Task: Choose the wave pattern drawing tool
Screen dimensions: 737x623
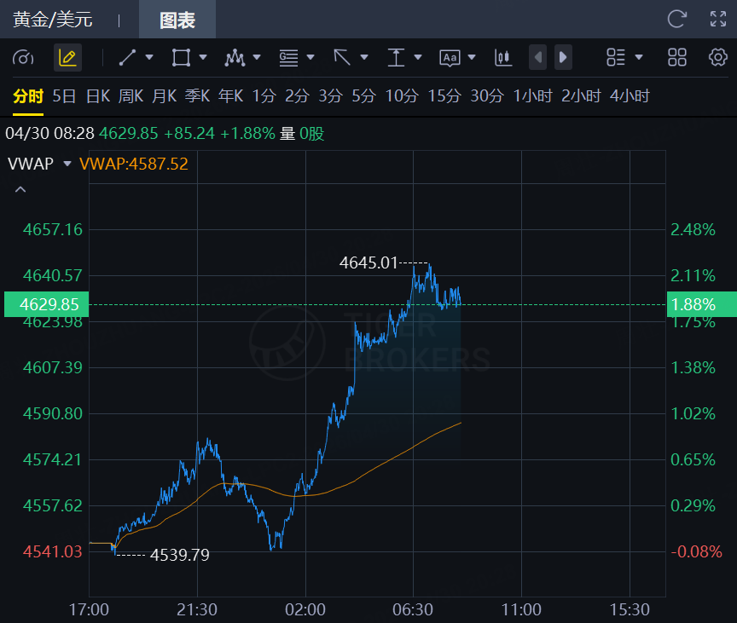Action: (x=234, y=58)
